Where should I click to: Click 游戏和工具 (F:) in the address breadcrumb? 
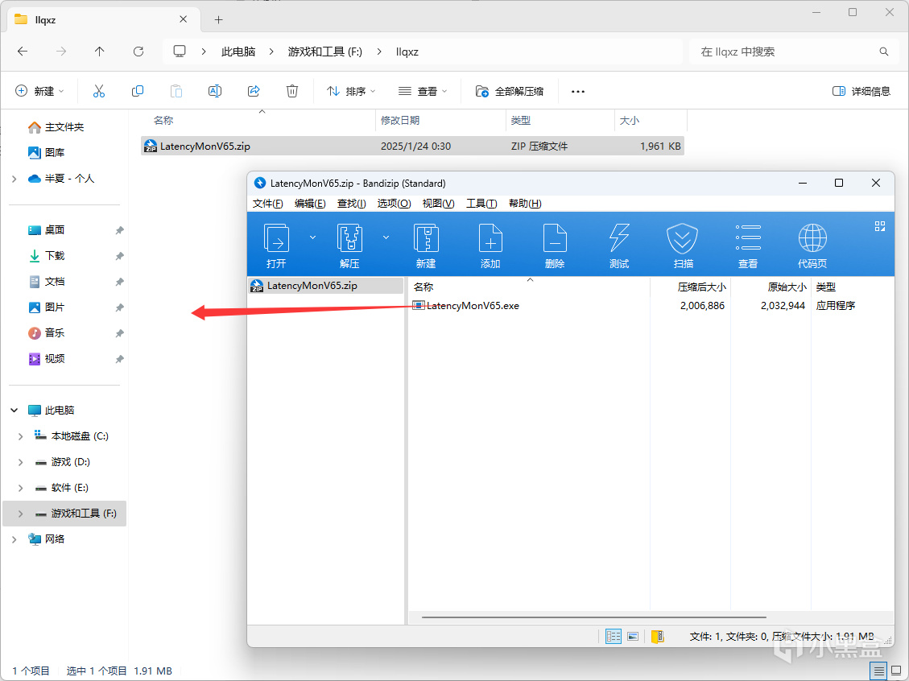coord(324,52)
